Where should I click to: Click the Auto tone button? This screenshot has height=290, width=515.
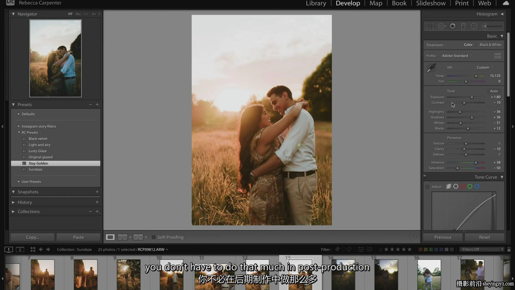[x=494, y=91]
